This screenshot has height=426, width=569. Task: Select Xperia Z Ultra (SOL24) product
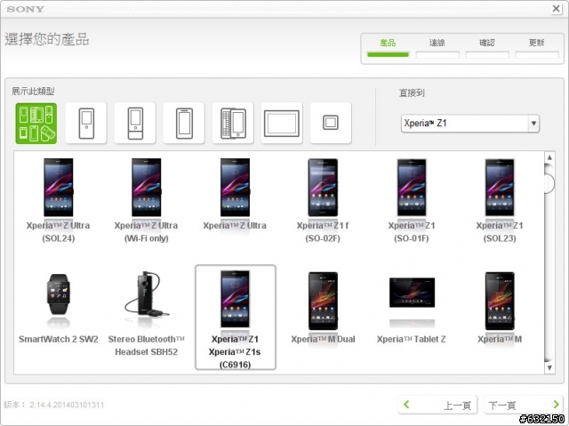(x=59, y=200)
